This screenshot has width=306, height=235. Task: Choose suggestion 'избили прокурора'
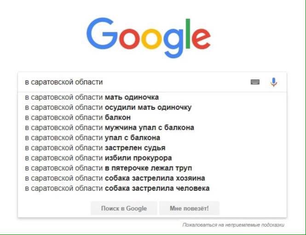(152, 158)
